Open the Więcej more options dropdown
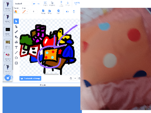The height and width of the screenshot is (113, 151). click(x=77, y=3)
